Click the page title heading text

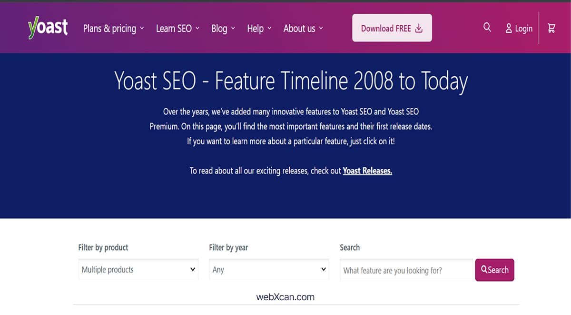pyautogui.click(x=291, y=81)
